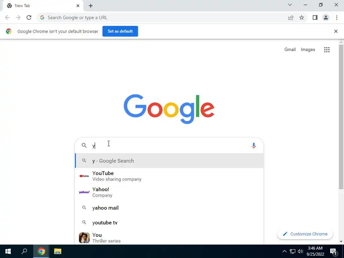Click magnifier icon beside 'youtube tv'
The height and width of the screenshot is (258, 344).
tap(84, 222)
